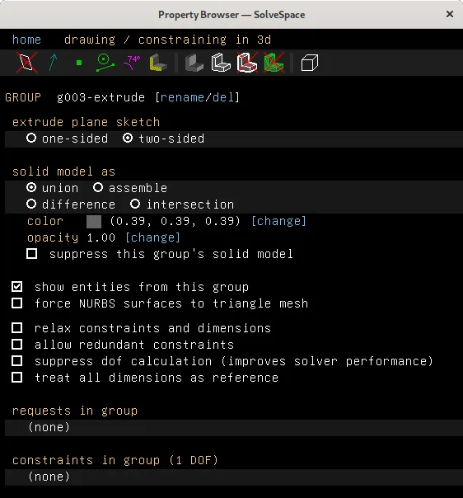Uncheck show entities from this group
The width and height of the screenshot is (463, 498).
coord(16,287)
